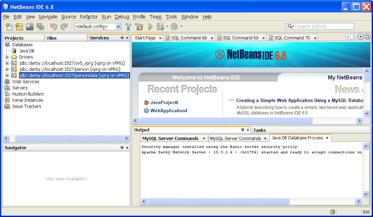Click the New File toolbar icon

click(9, 26)
